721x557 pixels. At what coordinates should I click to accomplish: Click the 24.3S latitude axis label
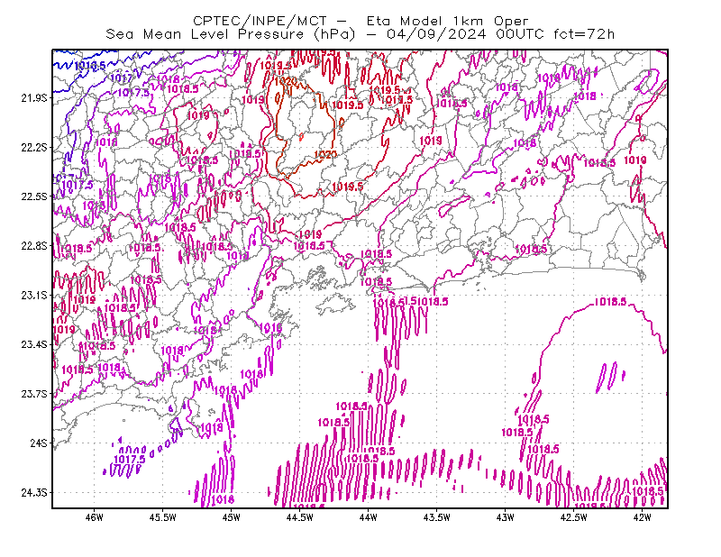(x=34, y=492)
